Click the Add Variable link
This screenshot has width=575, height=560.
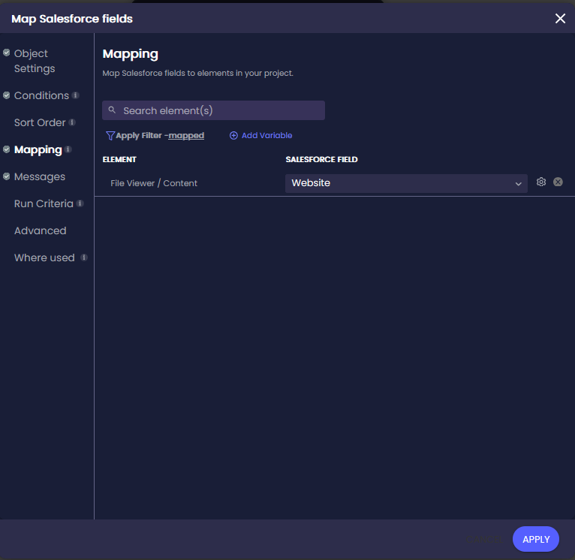[266, 136]
